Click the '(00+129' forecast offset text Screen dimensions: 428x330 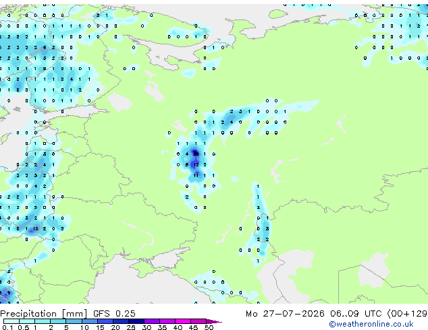pyautogui.click(x=407, y=314)
